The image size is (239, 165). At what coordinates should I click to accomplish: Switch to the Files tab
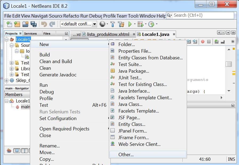point(47,34)
